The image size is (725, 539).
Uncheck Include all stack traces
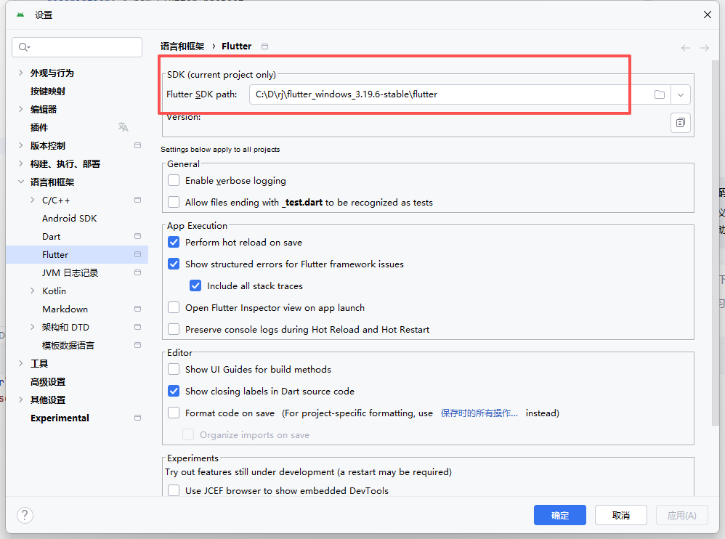pos(195,285)
